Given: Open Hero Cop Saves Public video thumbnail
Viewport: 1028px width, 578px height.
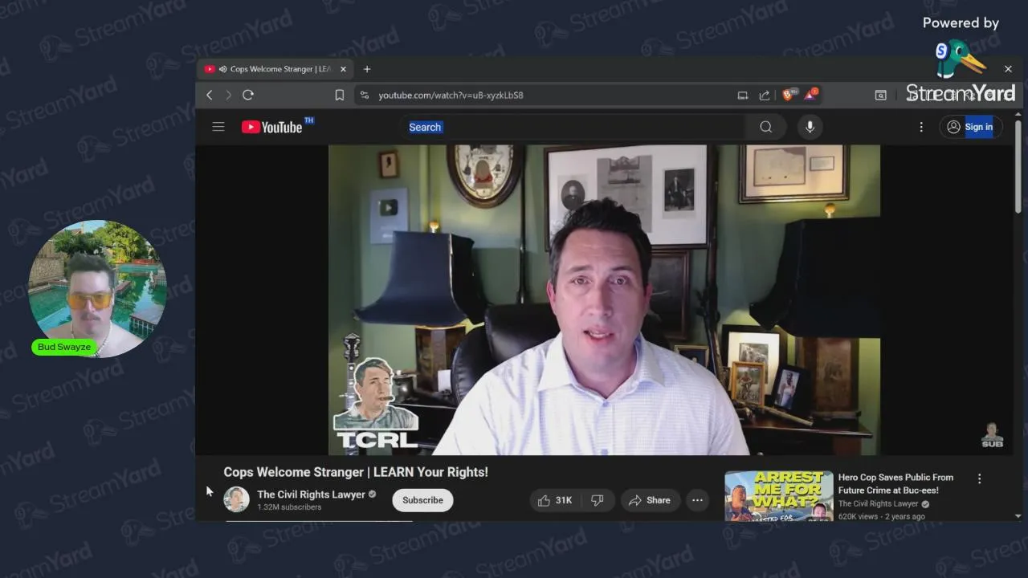Looking at the screenshot, I should pos(778,496).
